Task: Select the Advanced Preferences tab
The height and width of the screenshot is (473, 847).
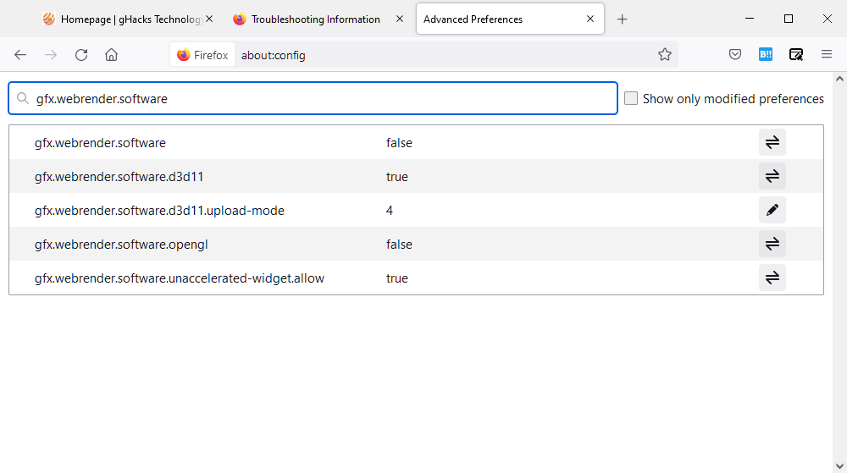Action: tap(510, 19)
